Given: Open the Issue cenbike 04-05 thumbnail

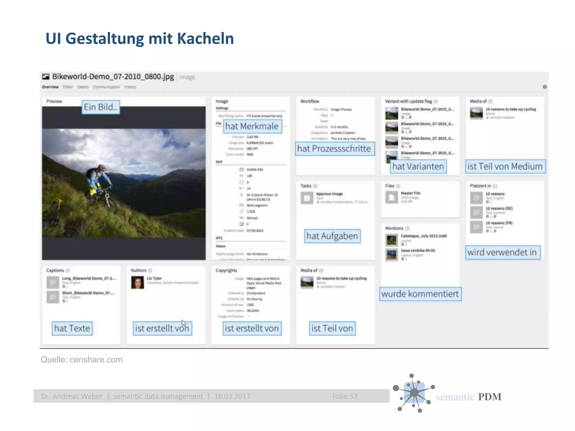Looking at the screenshot, I should pos(392,255).
